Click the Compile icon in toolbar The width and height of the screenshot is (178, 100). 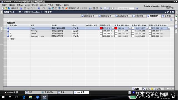click(49, 8)
